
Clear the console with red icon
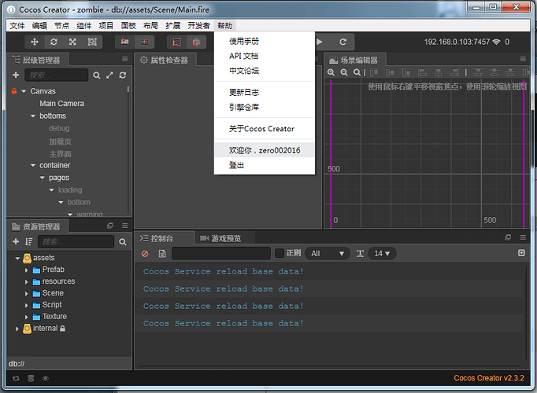pyautogui.click(x=145, y=254)
